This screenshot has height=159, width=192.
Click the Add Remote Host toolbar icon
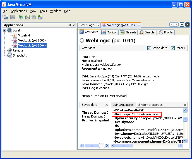point(21,17)
